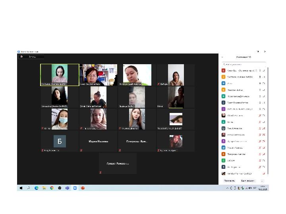The height and width of the screenshot is (214, 286).
Task: Click the participants list scrollbar
Action: coord(268,120)
